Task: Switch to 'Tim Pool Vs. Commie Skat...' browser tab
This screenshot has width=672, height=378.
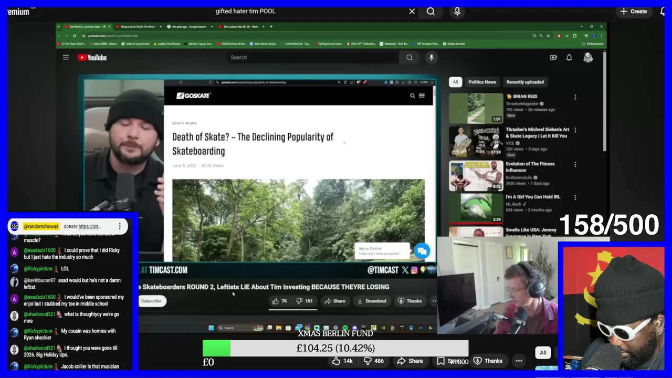Action: 87,26
